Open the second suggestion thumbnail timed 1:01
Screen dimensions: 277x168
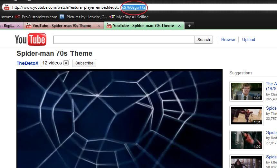coord(246,115)
